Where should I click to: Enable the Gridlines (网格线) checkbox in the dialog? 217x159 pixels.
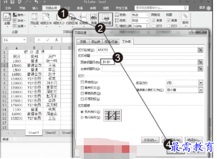[82, 82]
